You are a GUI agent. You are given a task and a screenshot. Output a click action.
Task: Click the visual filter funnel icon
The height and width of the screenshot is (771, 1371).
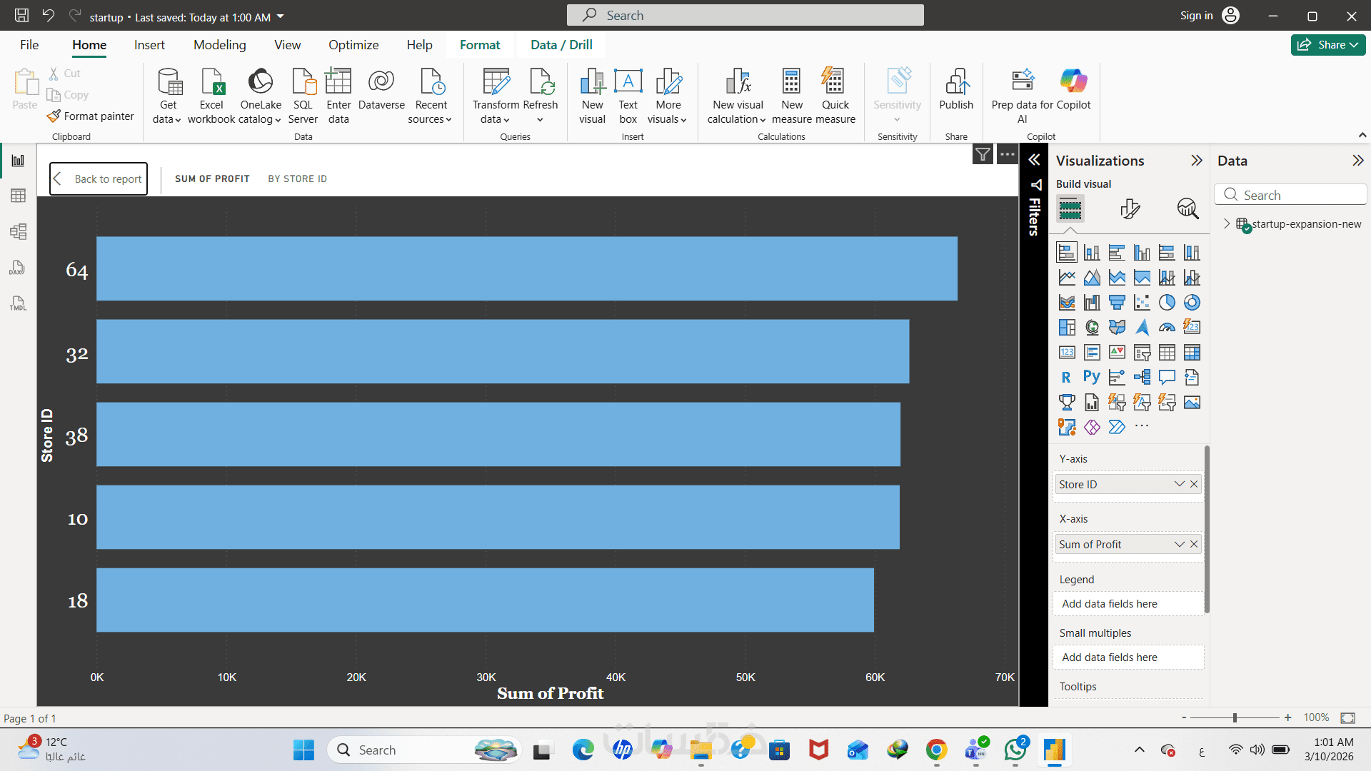[x=983, y=154]
